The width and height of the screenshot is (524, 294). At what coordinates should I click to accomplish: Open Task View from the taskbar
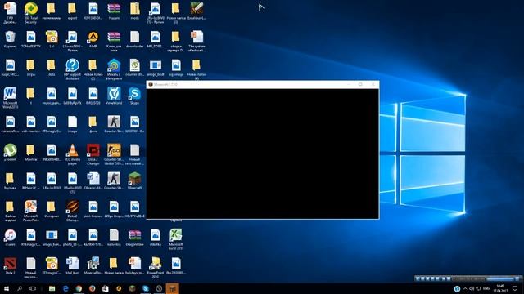(33, 288)
